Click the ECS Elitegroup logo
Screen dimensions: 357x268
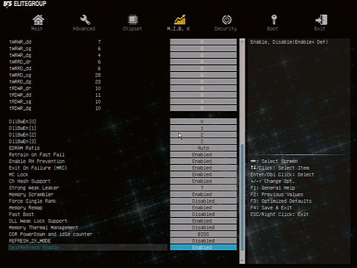[x=25, y=4]
